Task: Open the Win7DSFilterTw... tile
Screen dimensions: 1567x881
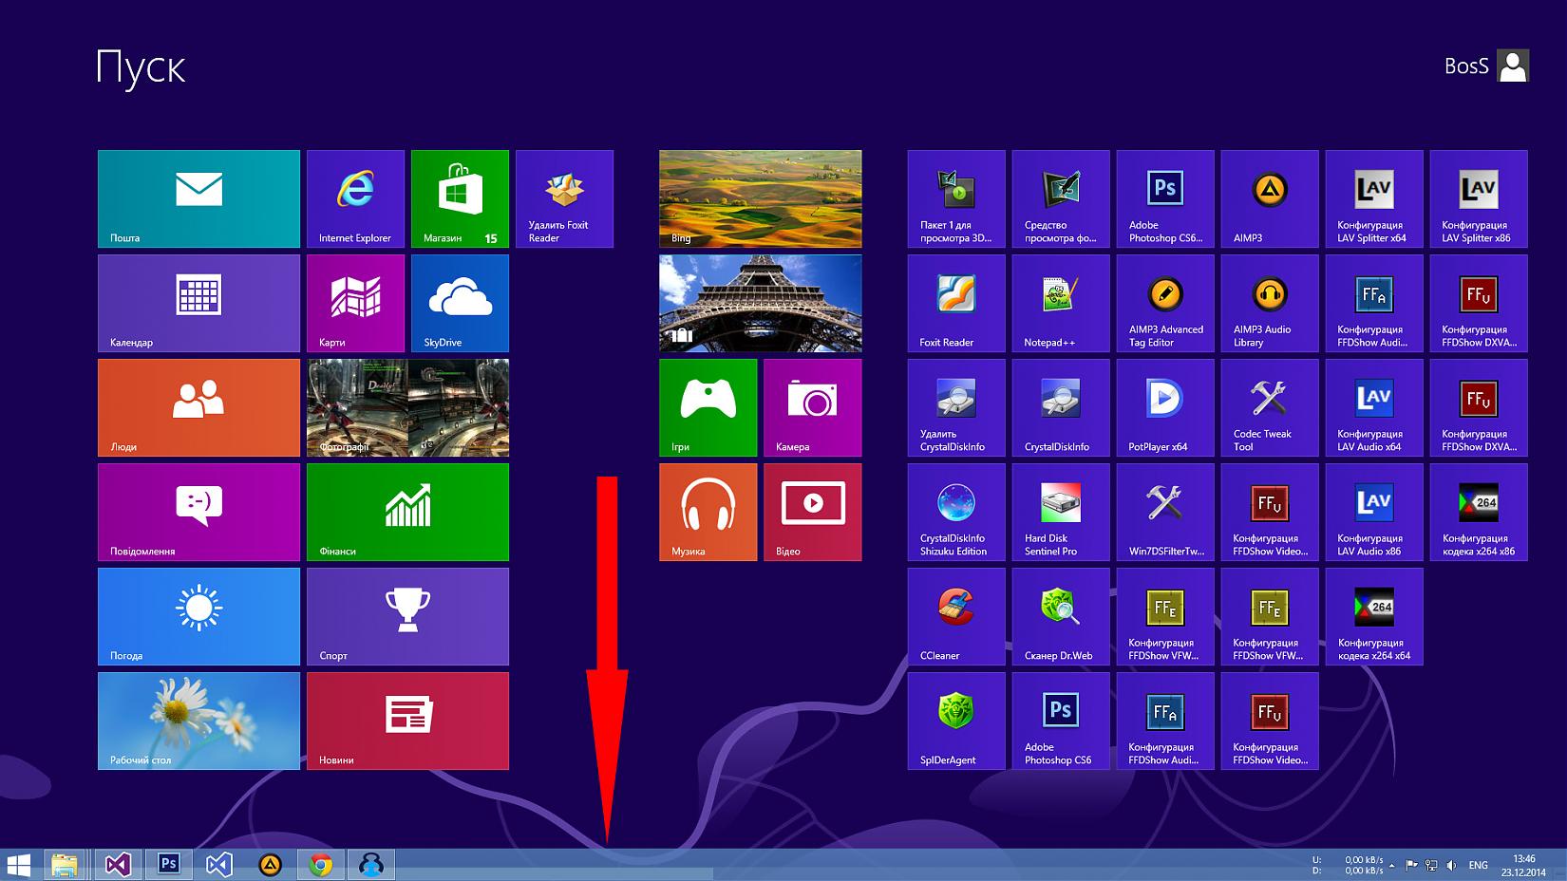Action: point(1165,512)
